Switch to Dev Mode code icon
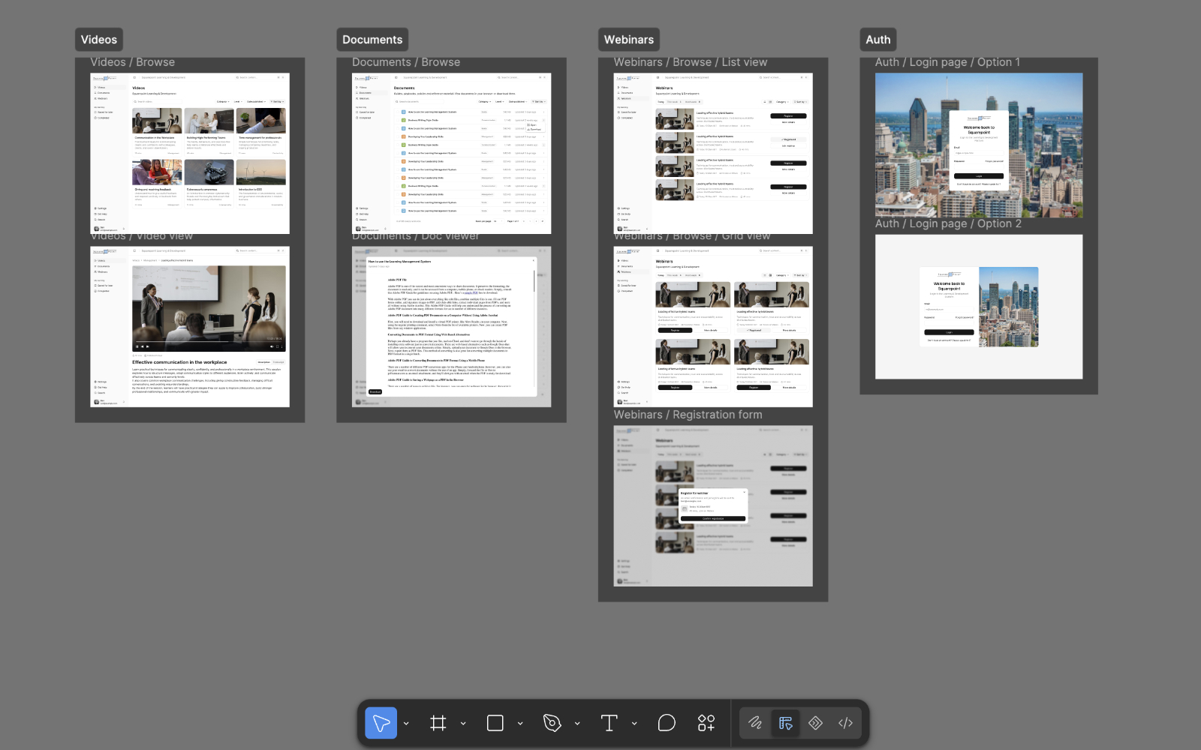This screenshot has height=750, width=1201. coord(846,723)
